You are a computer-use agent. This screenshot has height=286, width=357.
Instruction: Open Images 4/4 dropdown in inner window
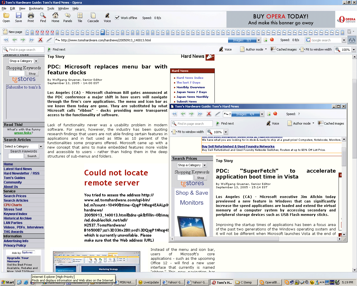262,114
